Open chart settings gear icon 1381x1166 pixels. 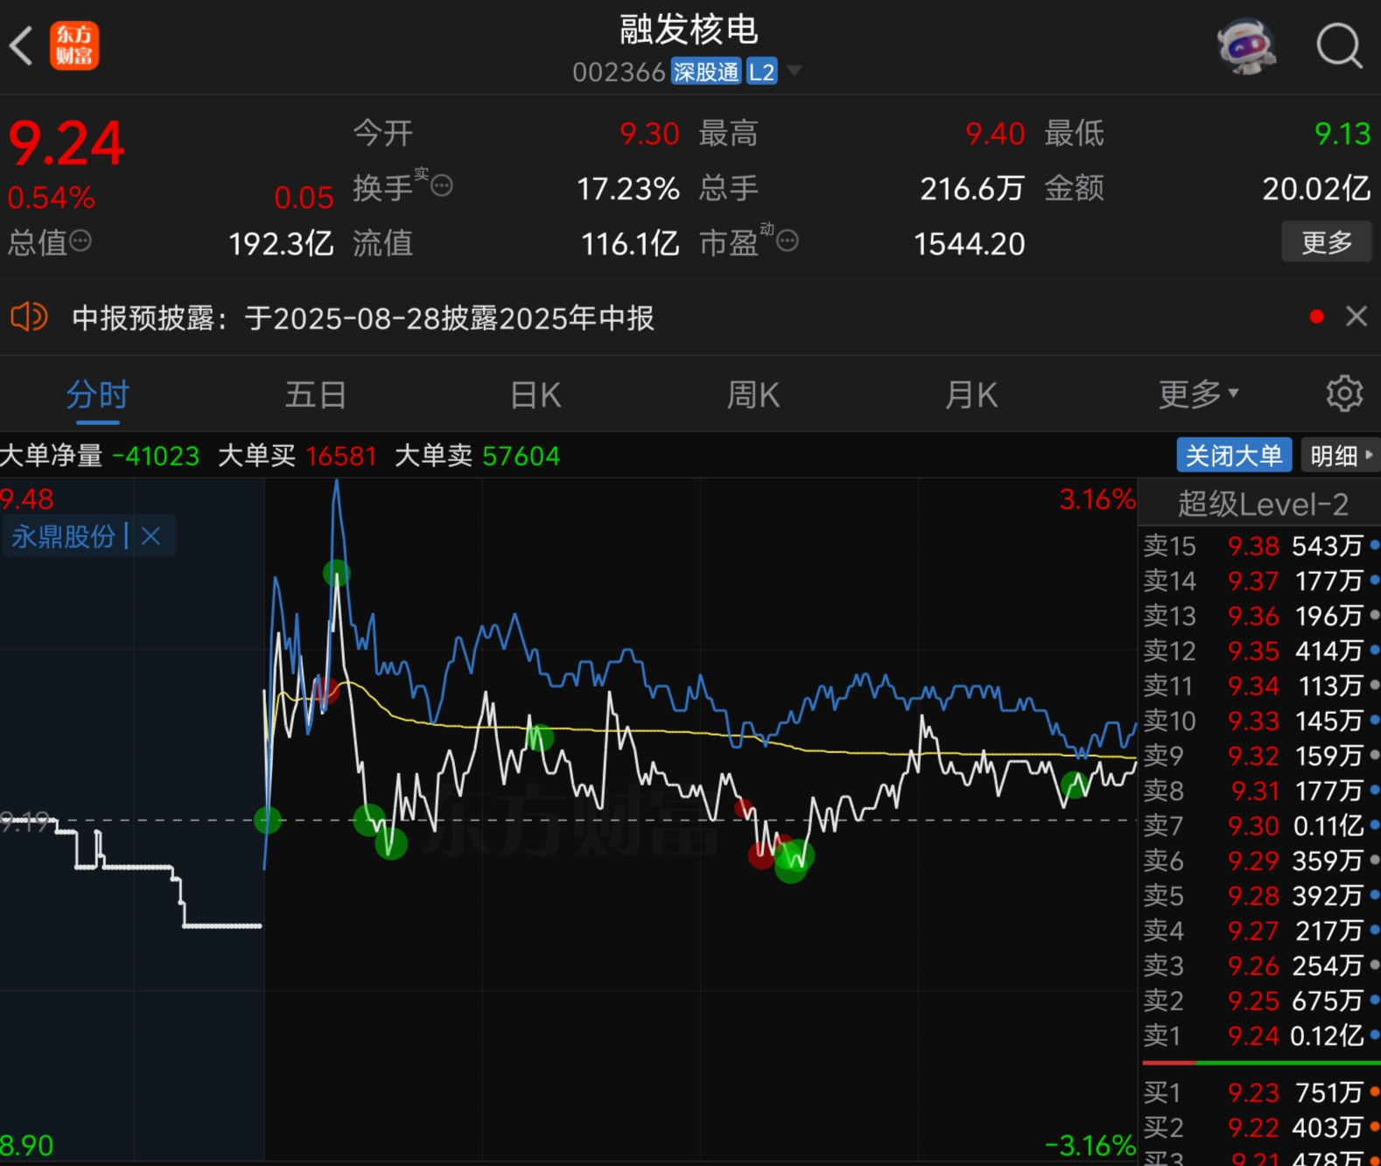[x=1344, y=394]
